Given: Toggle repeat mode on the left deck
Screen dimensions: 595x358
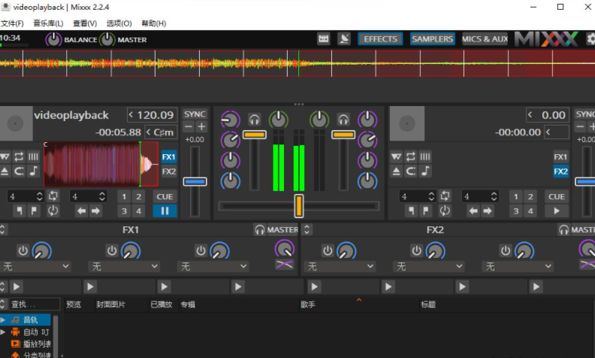Looking at the screenshot, I should coord(19,156).
